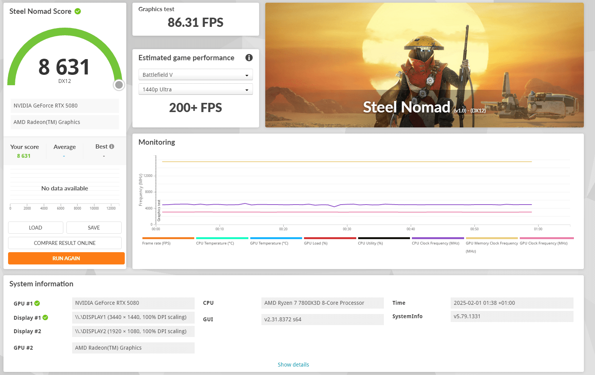
Task: Click the AMD Ryzen 7 7800X3D CPU field
Action: 322,303
